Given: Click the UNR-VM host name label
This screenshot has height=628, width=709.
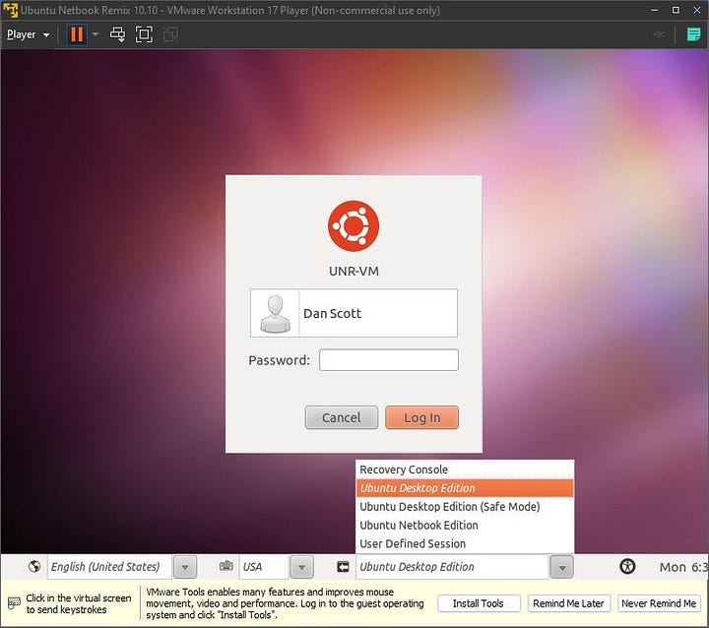Looking at the screenshot, I should click(x=354, y=271).
